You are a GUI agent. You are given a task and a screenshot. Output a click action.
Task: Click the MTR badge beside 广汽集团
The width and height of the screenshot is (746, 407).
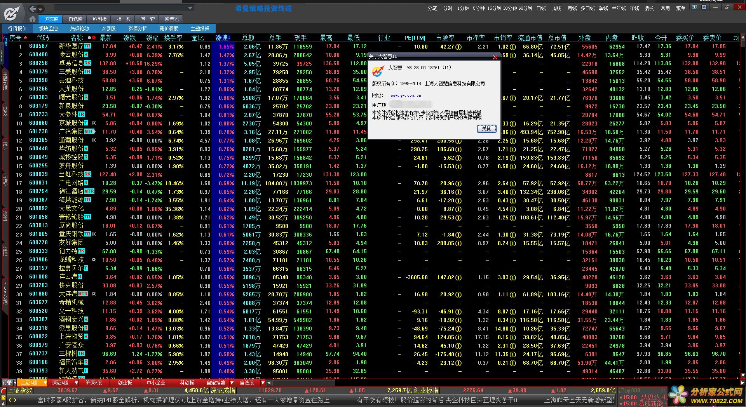(89, 131)
